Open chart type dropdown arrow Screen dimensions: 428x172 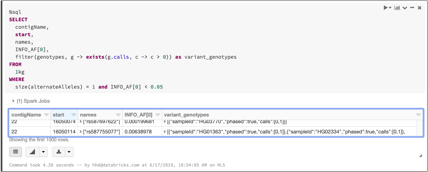[x=43, y=152]
